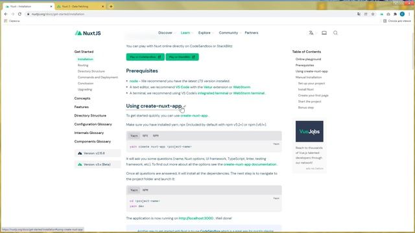The image size is (415, 233).
Task: Reload the page with the refresh icon
Action: pos(19,14)
